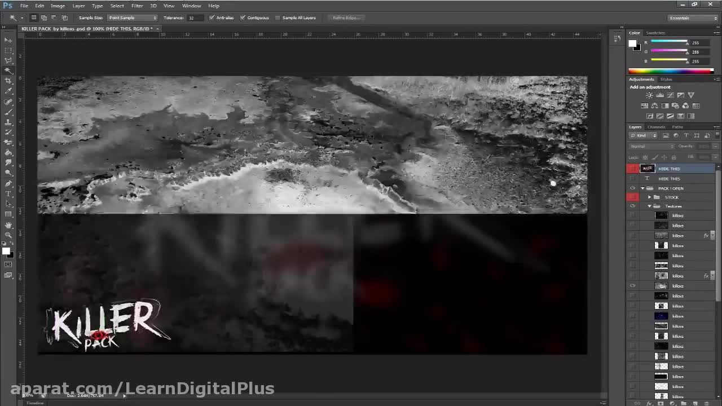The width and height of the screenshot is (722, 406).
Task: Show the top HIDE THIS image layer
Action: (632, 169)
